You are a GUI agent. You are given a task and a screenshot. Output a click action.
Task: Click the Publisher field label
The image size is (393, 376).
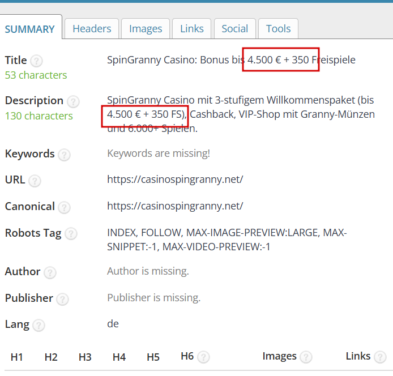[x=29, y=298]
